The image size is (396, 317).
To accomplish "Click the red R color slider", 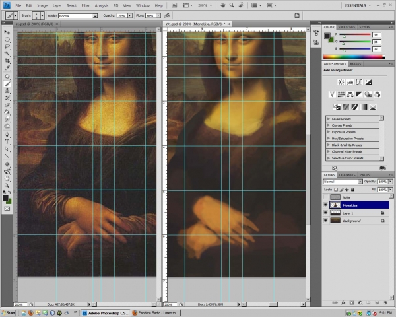I will (x=355, y=34).
